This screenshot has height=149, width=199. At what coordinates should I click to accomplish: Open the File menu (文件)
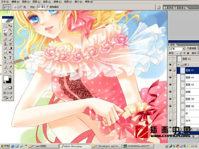pyautogui.click(x=5, y=2)
